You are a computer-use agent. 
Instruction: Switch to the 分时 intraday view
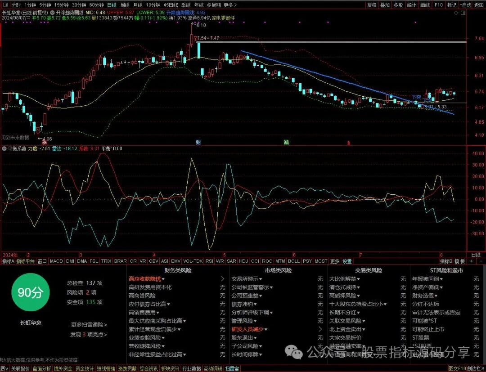pos(16,5)
